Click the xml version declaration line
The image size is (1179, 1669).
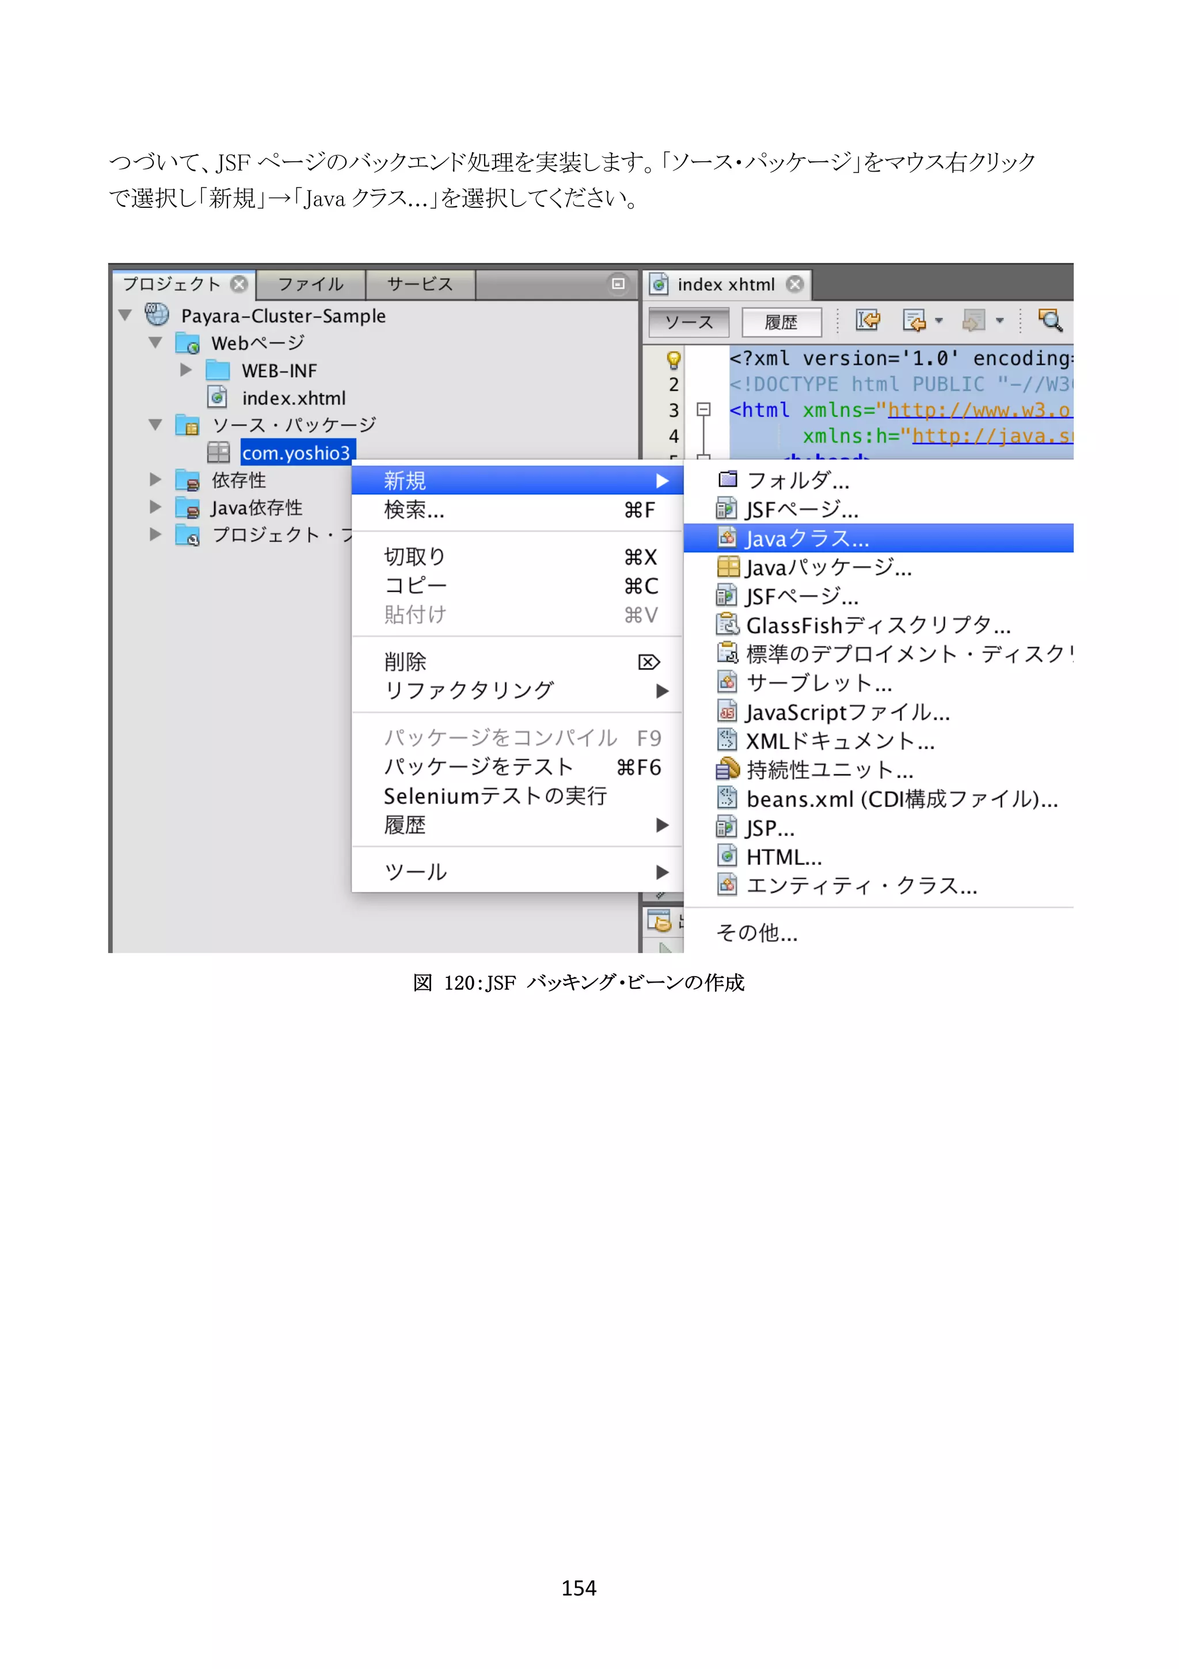(x=901, y=358)
